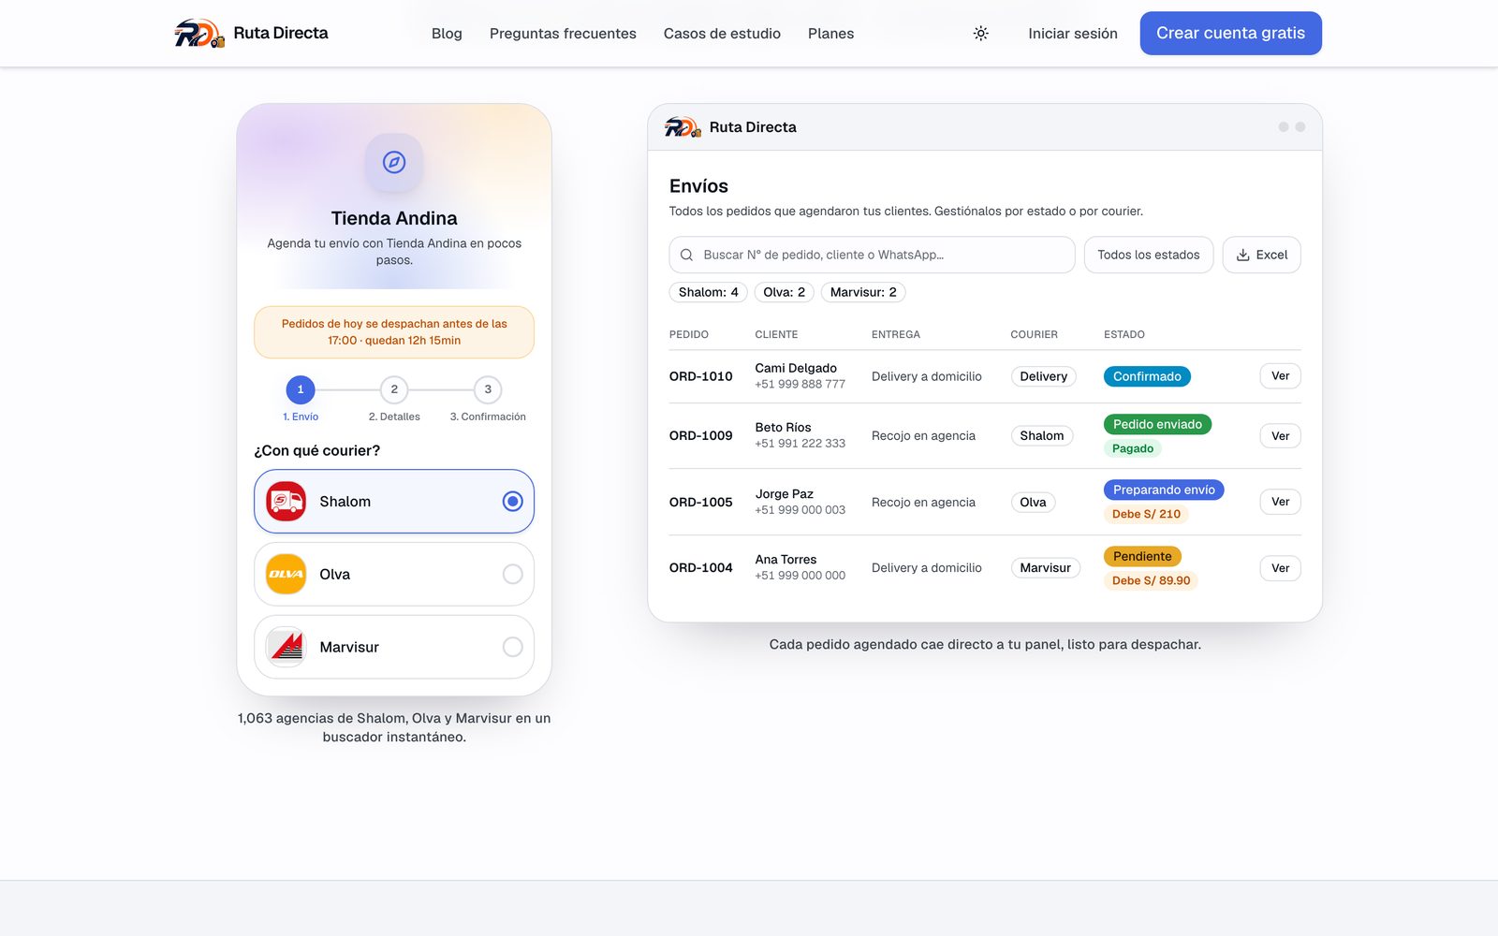View order ORD-1004 with Ver button
The image size is (1498, 936).
1280,568
